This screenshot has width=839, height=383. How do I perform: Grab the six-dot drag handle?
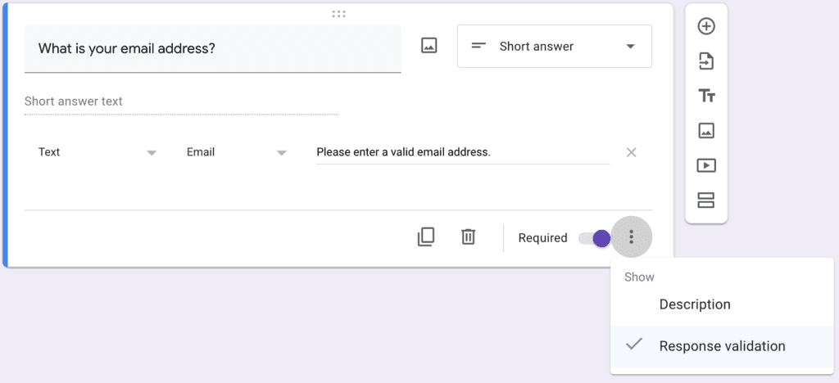338,14
